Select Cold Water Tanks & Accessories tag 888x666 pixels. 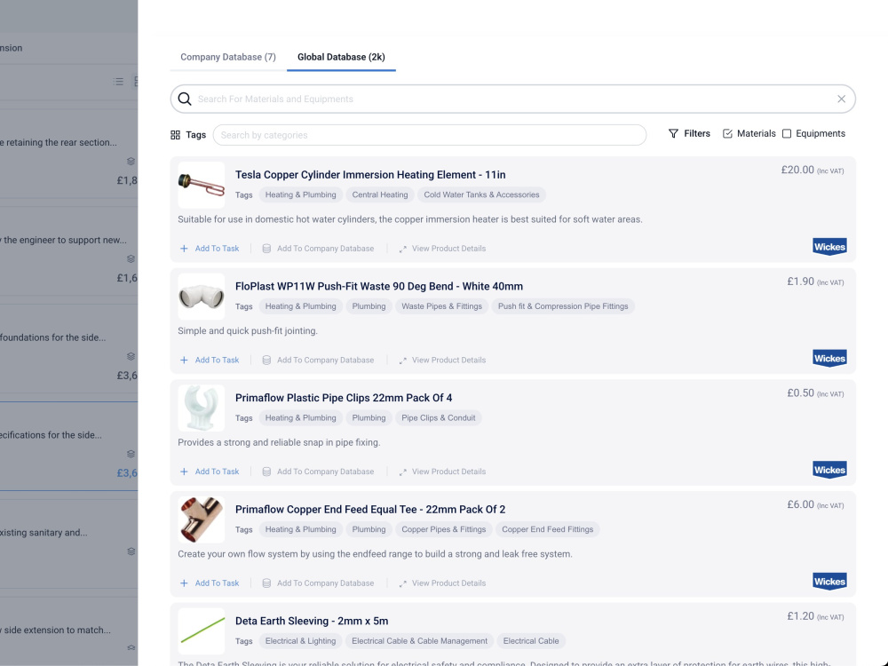point(481,194)
